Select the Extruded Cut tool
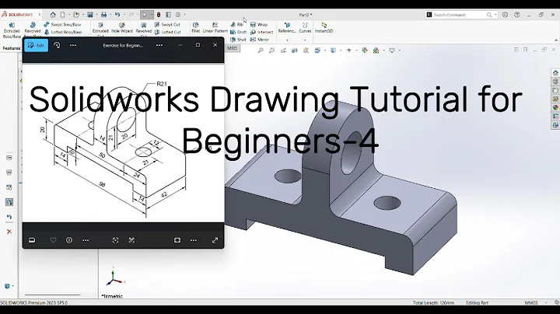Screen dimensions: 560x314 point(100,30)
